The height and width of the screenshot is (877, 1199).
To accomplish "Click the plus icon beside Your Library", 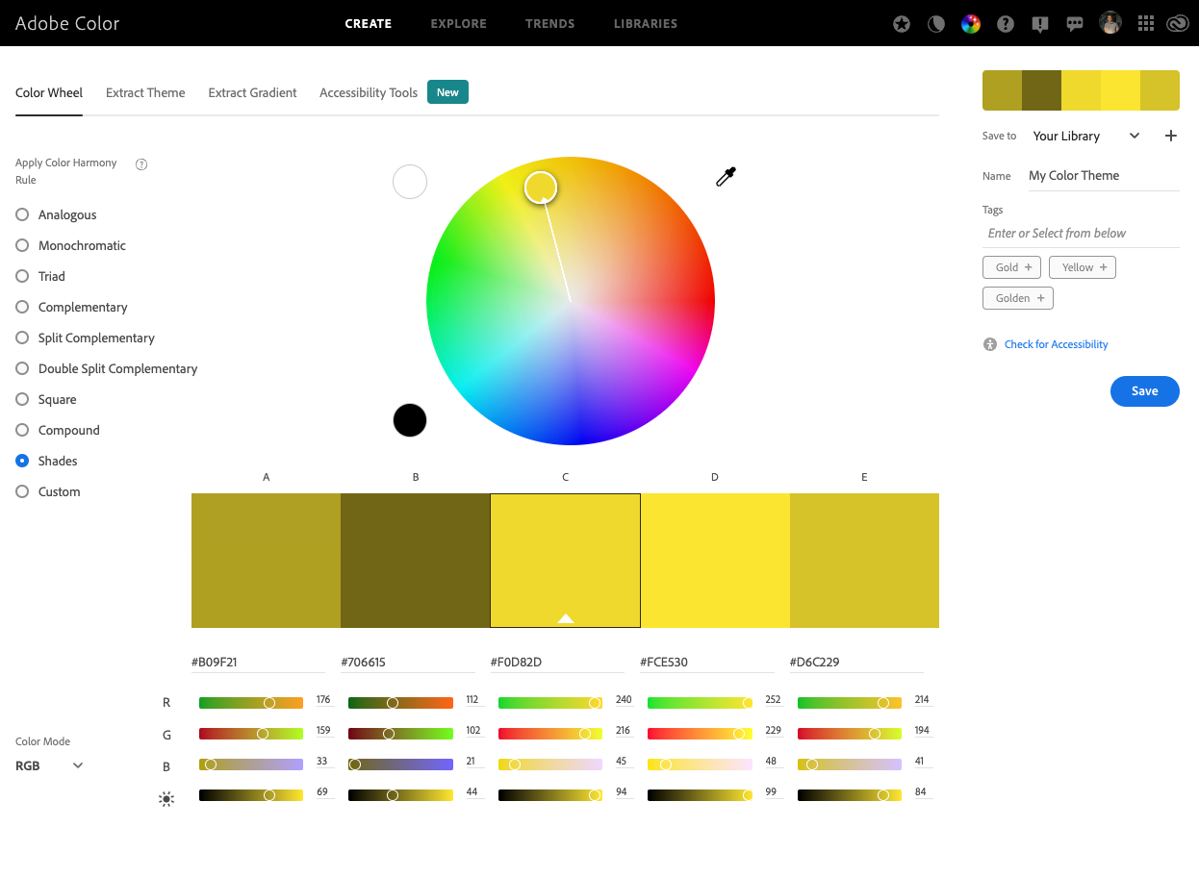I will click(1171, 136).
